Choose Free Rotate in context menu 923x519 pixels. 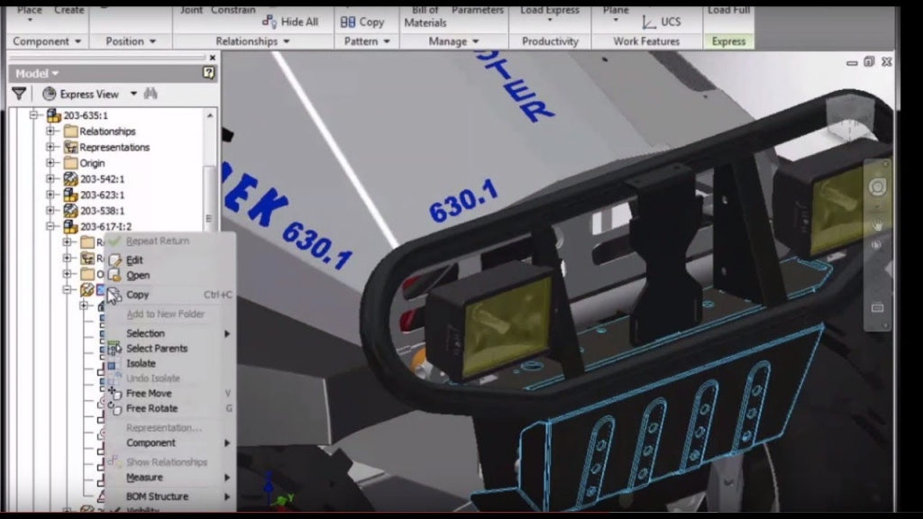[151, 408]
